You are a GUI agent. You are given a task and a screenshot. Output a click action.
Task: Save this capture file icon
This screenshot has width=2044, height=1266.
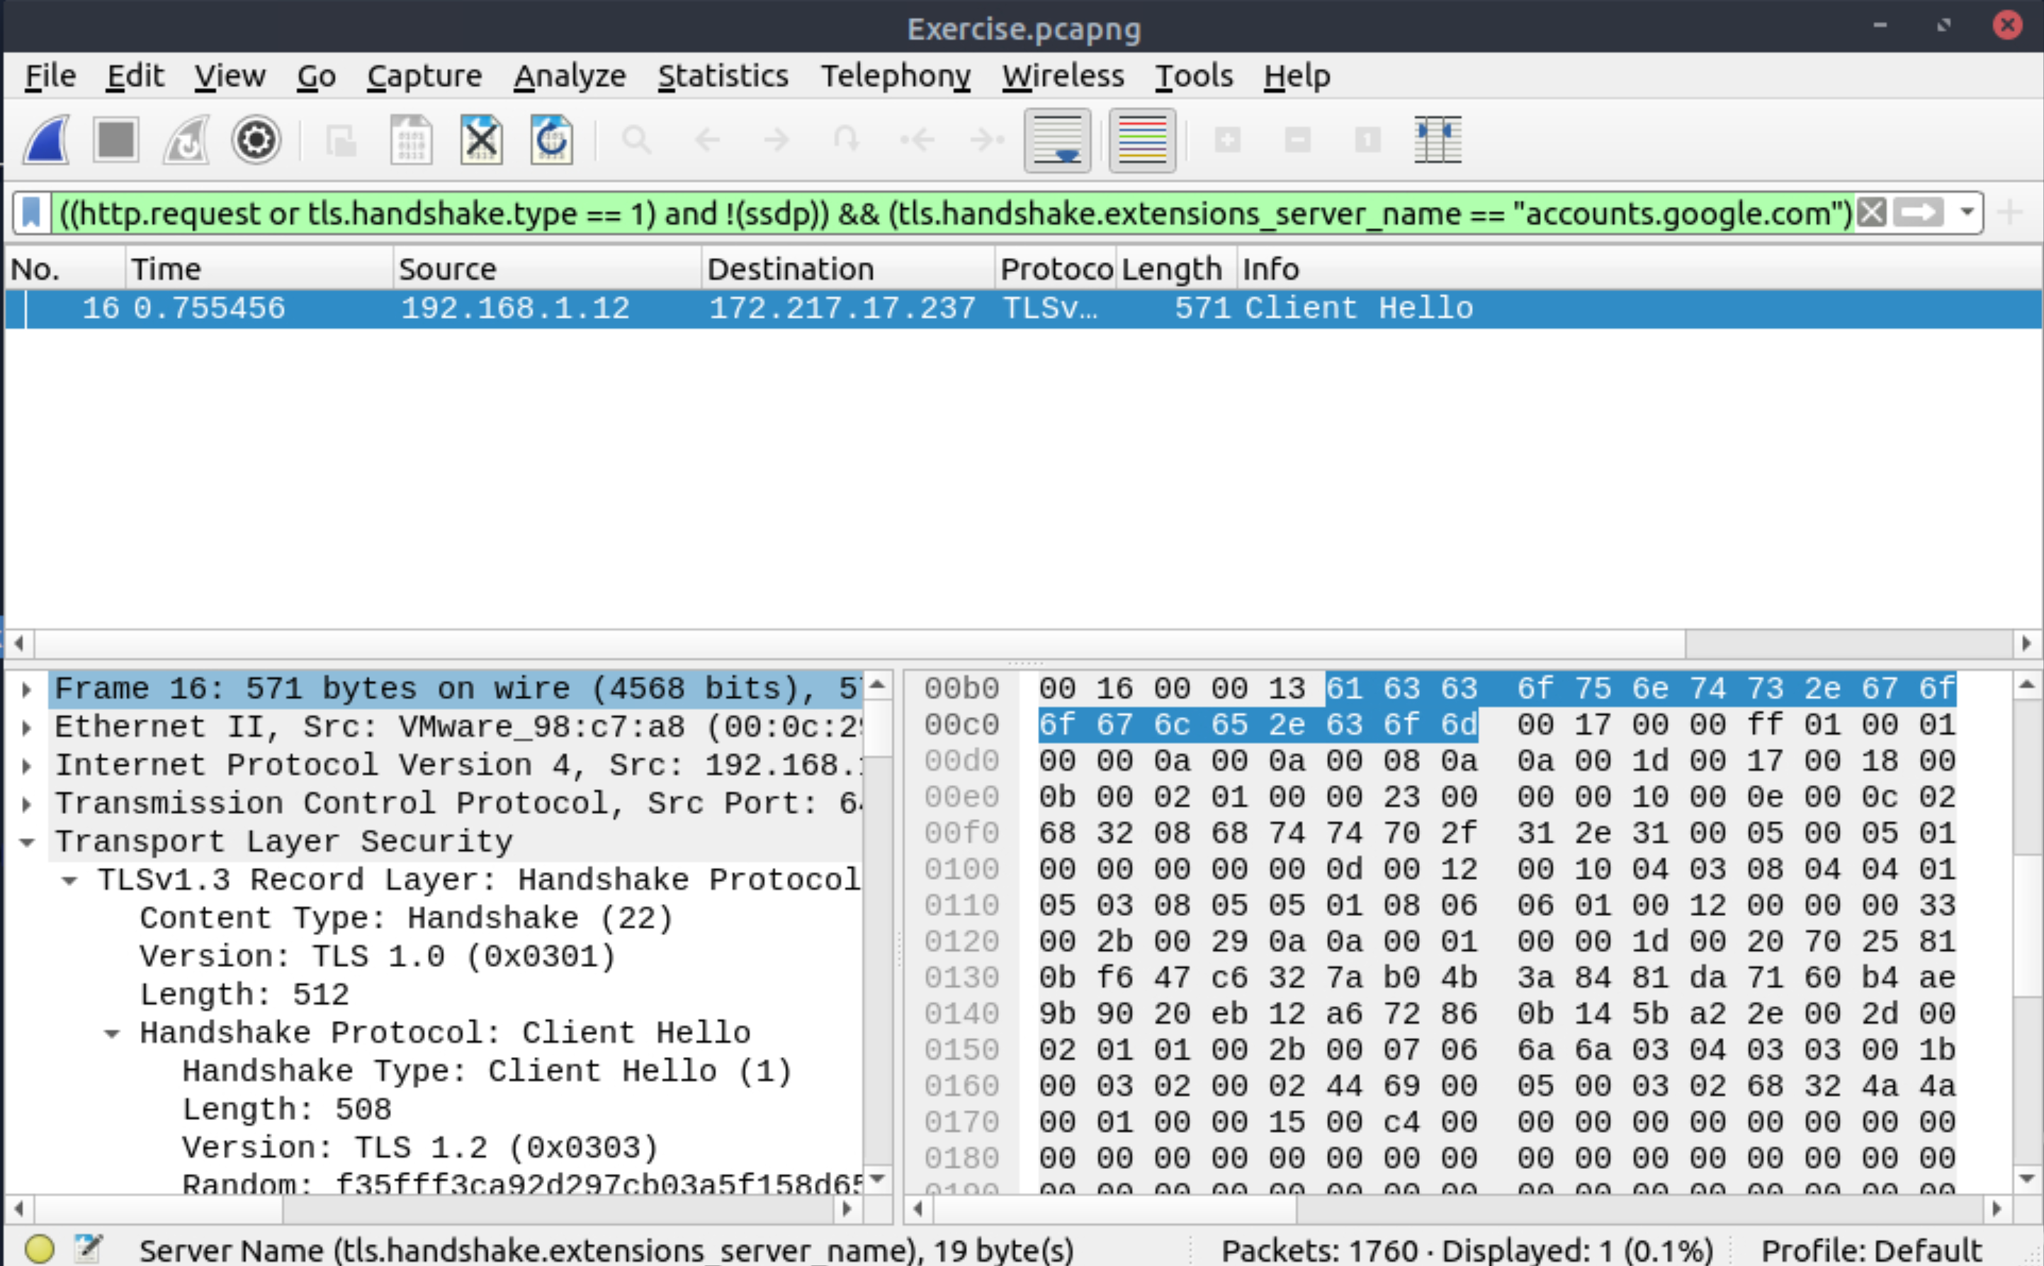tap(411, 139)
